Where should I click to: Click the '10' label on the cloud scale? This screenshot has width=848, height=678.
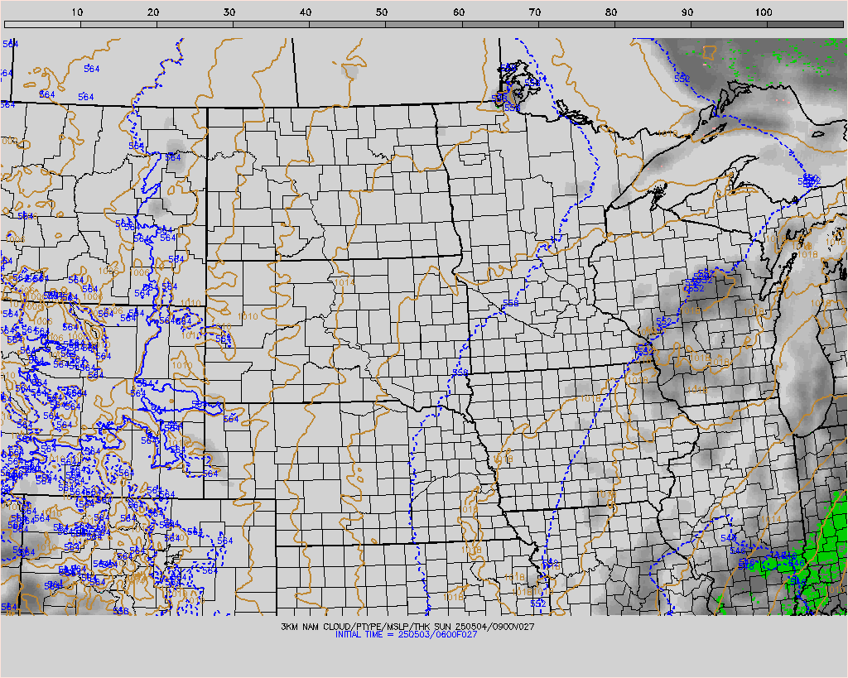click(77, 12)
